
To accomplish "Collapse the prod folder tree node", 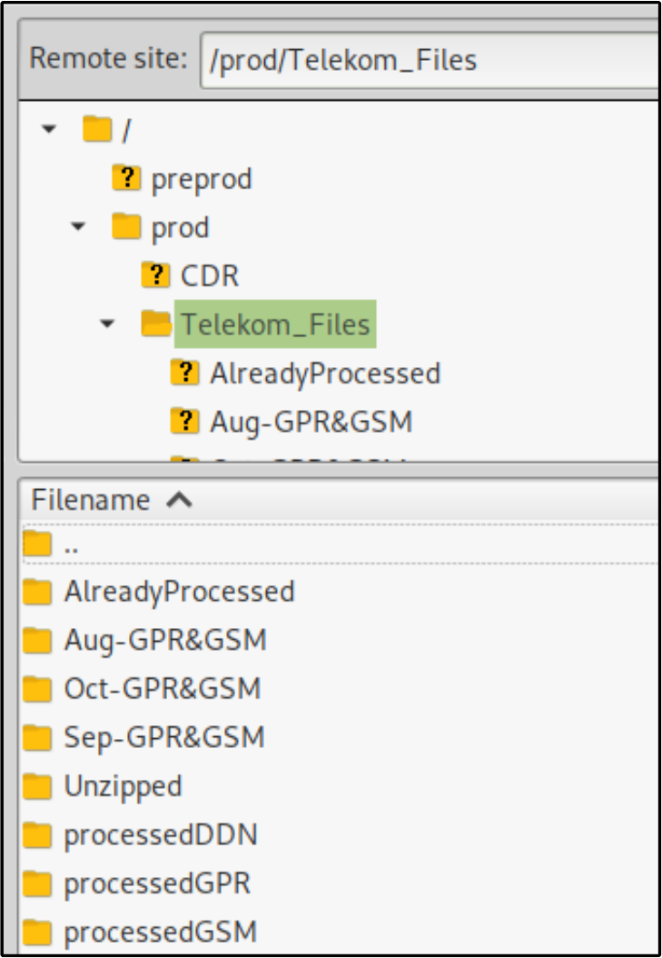I will coord(79,227).
